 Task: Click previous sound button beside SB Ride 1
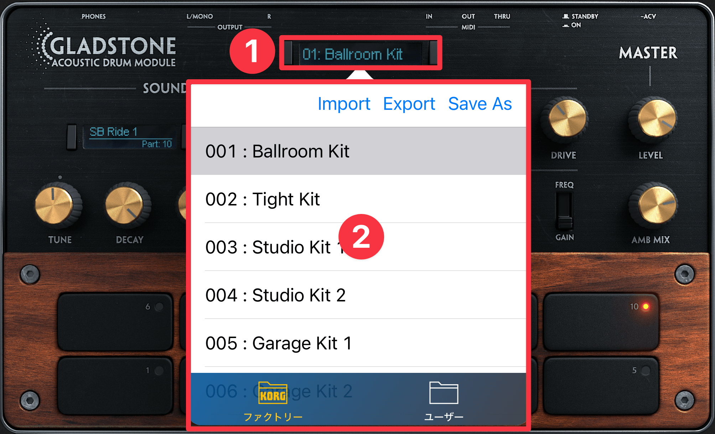pyautogui.click(x=72, y=136)
